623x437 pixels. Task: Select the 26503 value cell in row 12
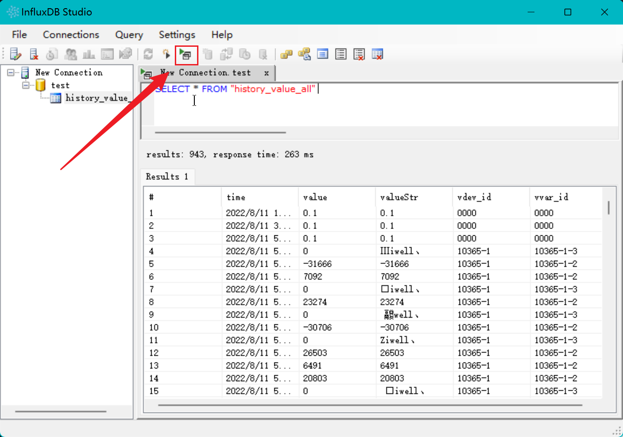(337, 353)
